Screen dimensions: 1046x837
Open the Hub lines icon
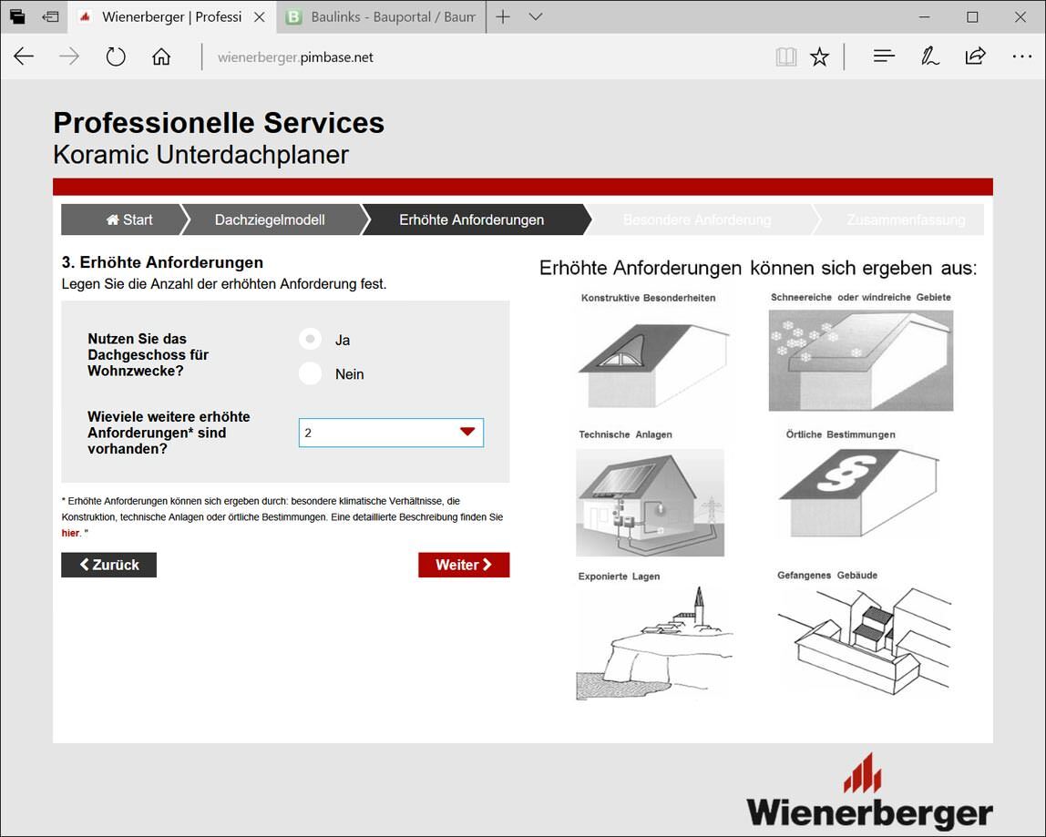[884, 56]
